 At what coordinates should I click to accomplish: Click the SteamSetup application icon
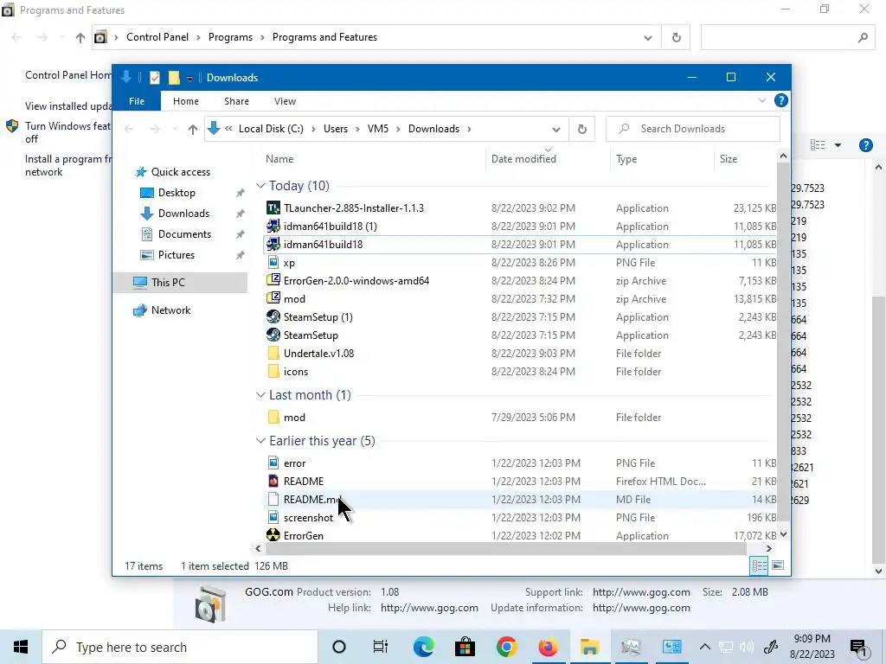click(x=273, y=335)
